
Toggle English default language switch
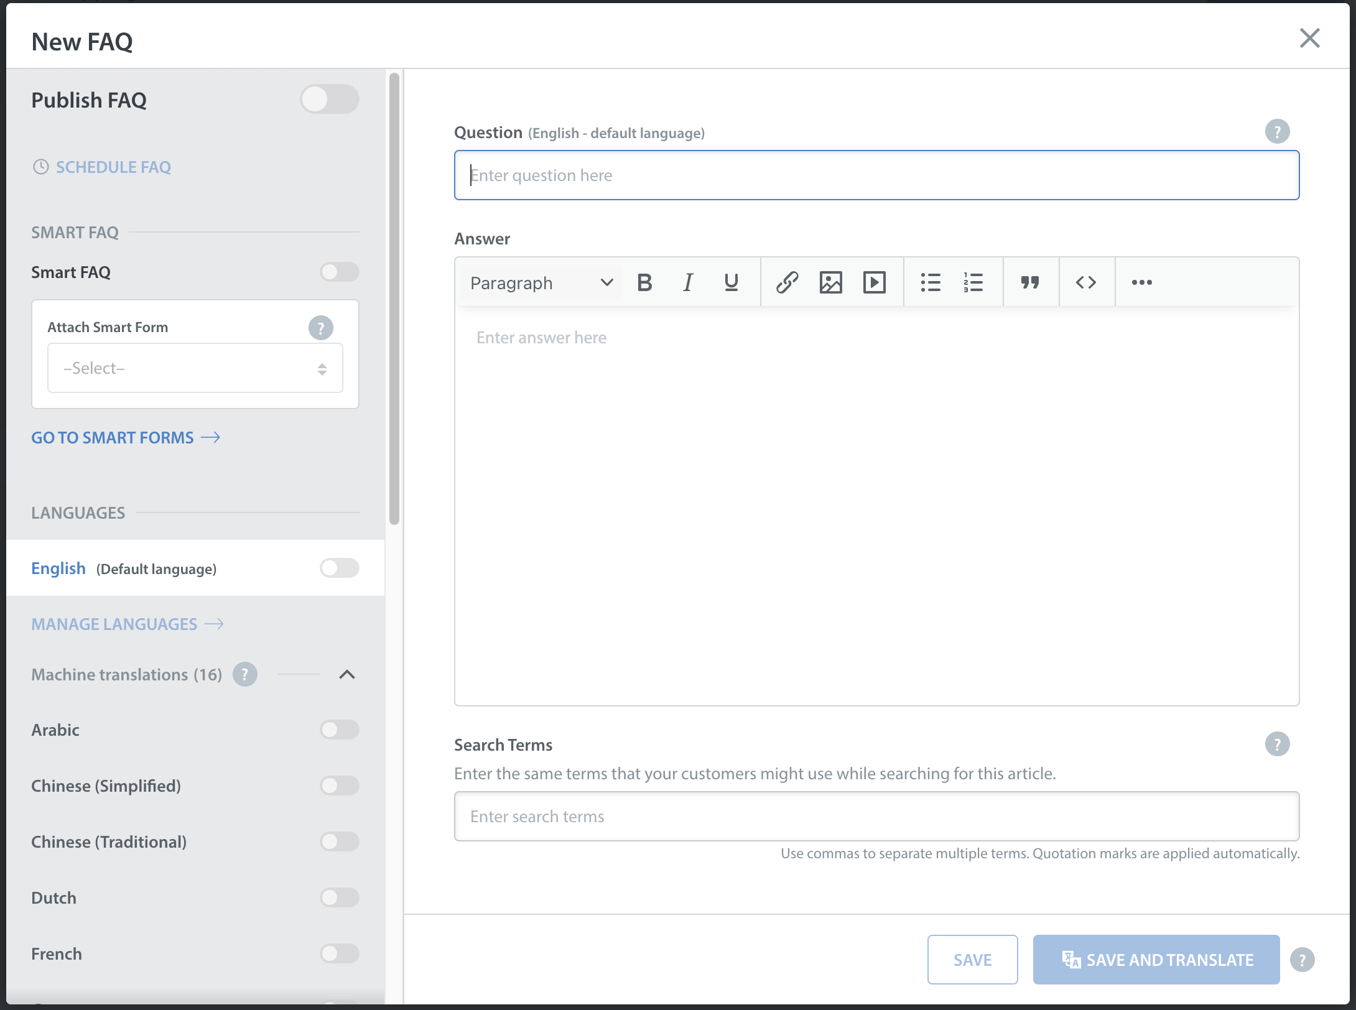point(340,568)
